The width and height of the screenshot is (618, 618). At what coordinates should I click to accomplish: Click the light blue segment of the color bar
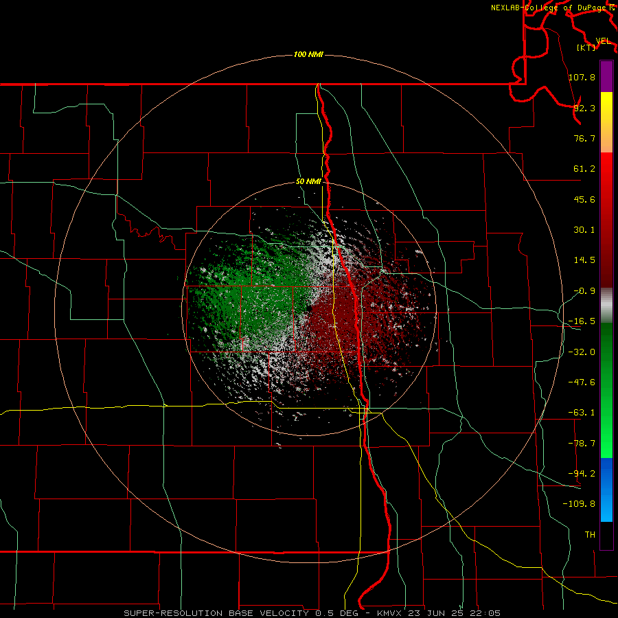coord(606,490)
